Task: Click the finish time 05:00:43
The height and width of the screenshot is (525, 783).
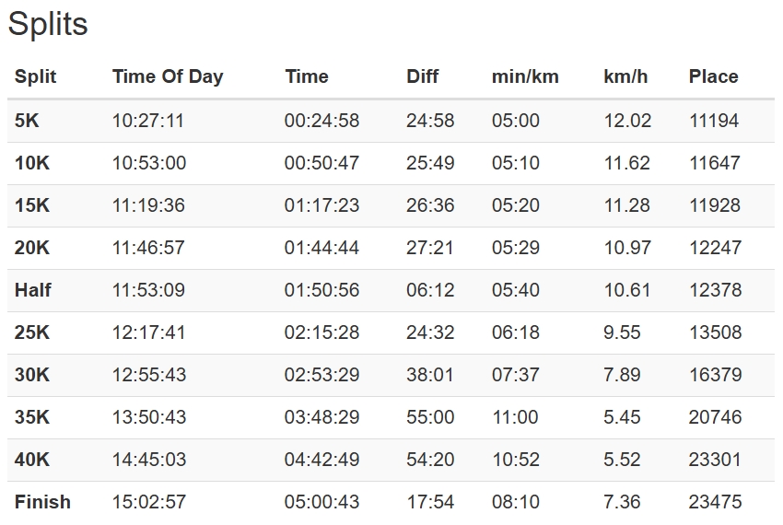Action: click(321, 502)
